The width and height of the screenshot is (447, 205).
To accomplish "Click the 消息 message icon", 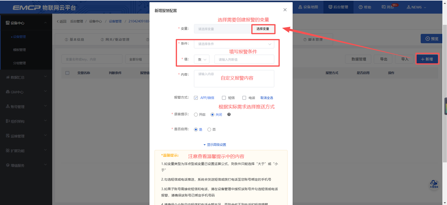I will tap(383, 7).
